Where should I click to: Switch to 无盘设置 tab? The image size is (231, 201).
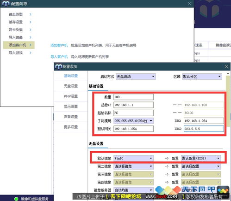point(71,86)
